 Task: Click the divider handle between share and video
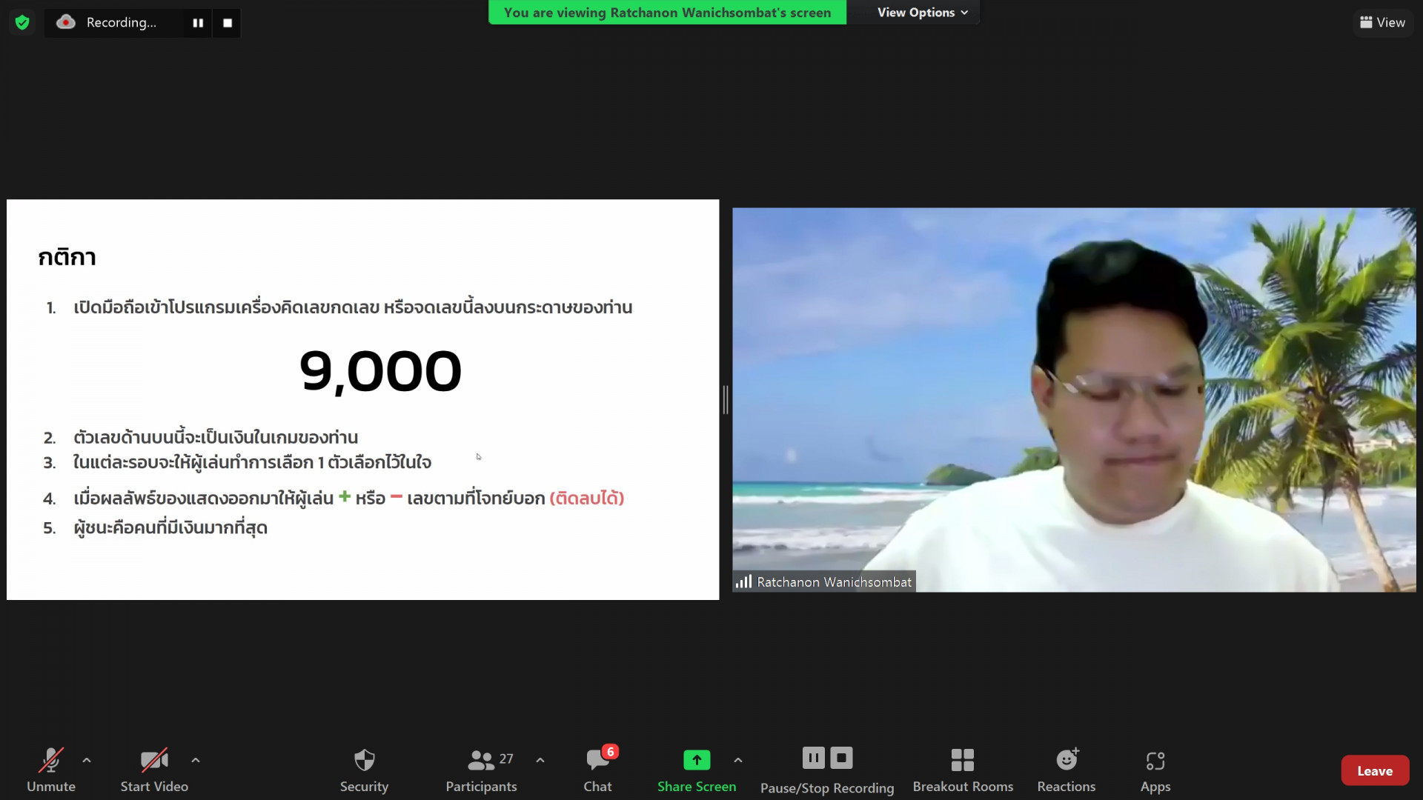pos(726,400)
